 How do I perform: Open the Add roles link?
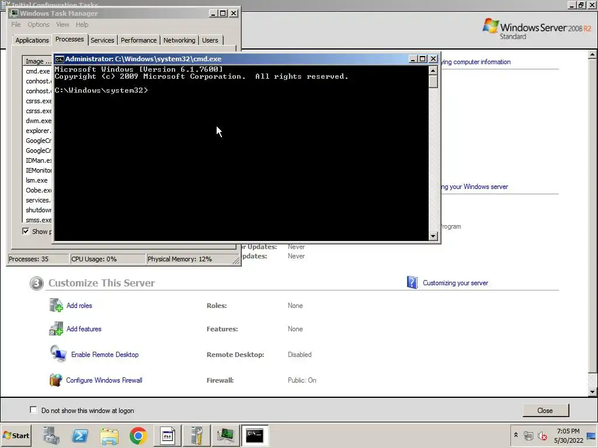coord(79,306)
